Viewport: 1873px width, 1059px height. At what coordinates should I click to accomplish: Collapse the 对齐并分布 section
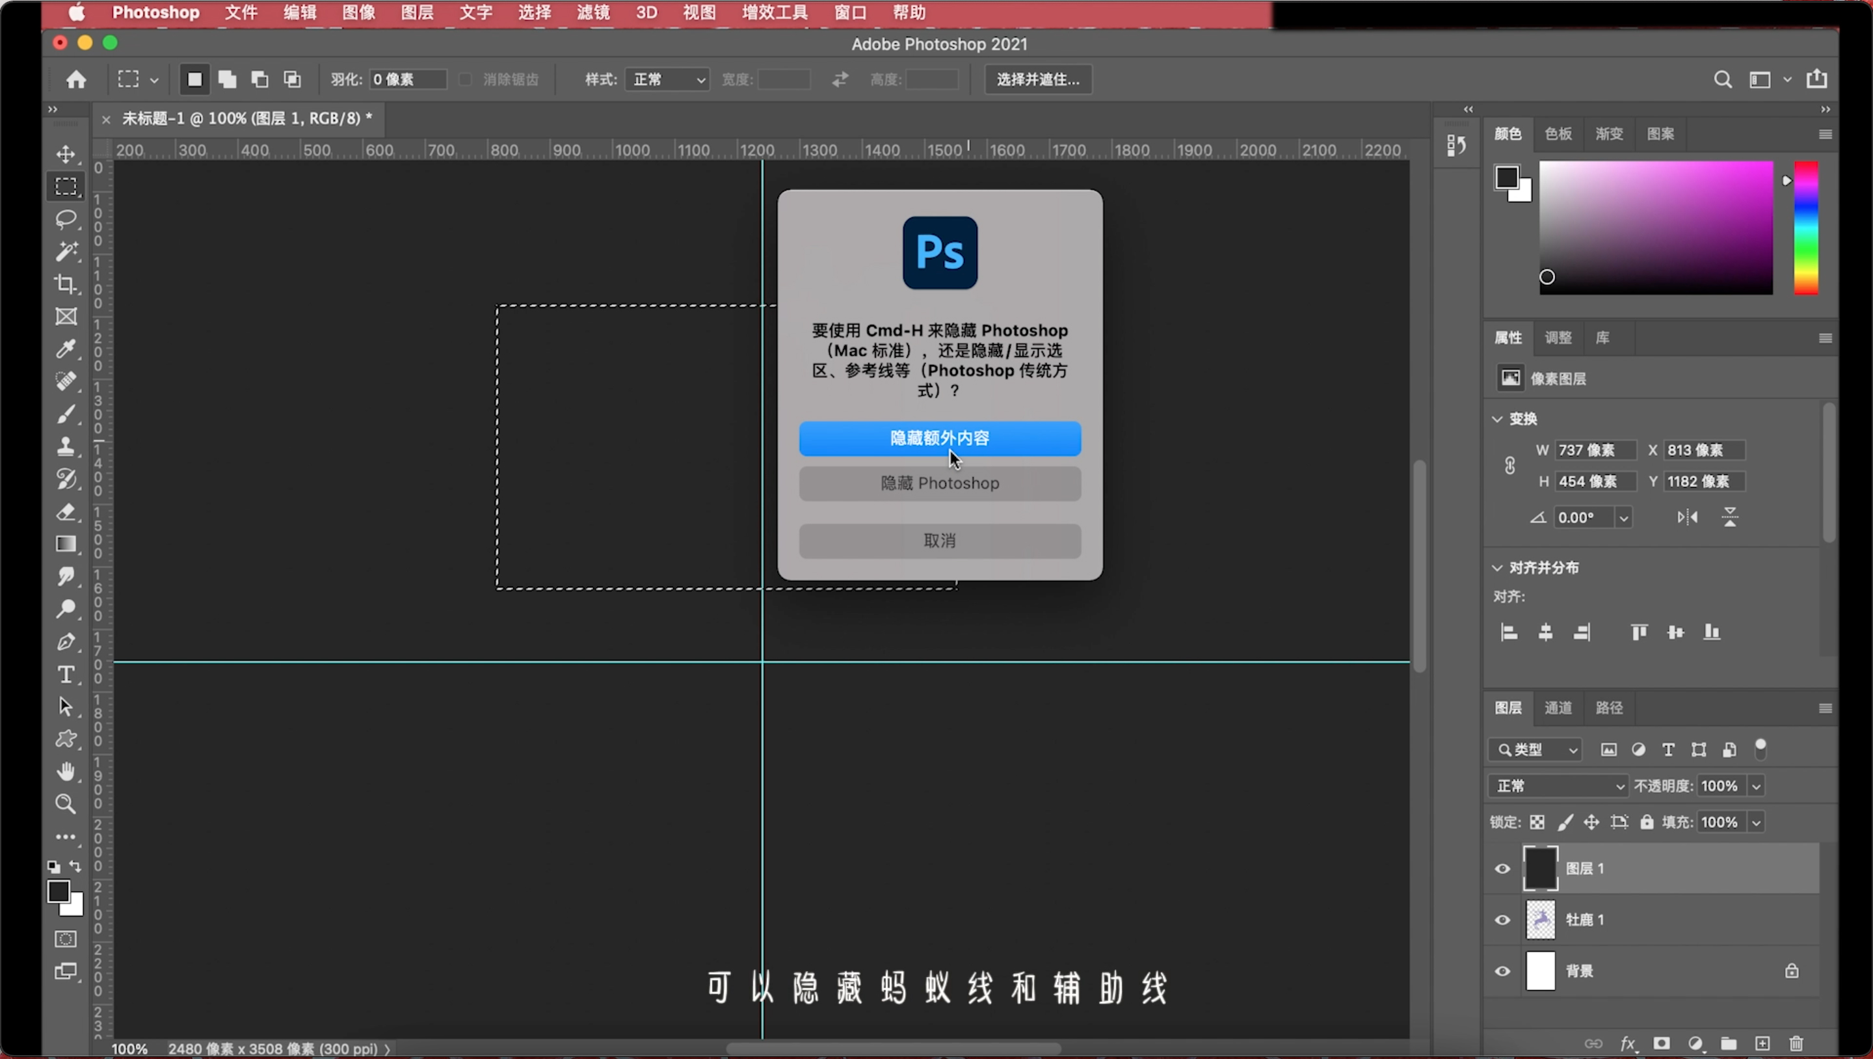[1497, 567]
